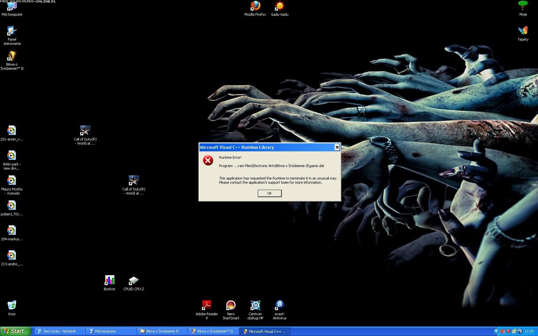538x336 pixels.
Task: Select the Gadu-Gadu desktop icon
Action: (280, 6)
